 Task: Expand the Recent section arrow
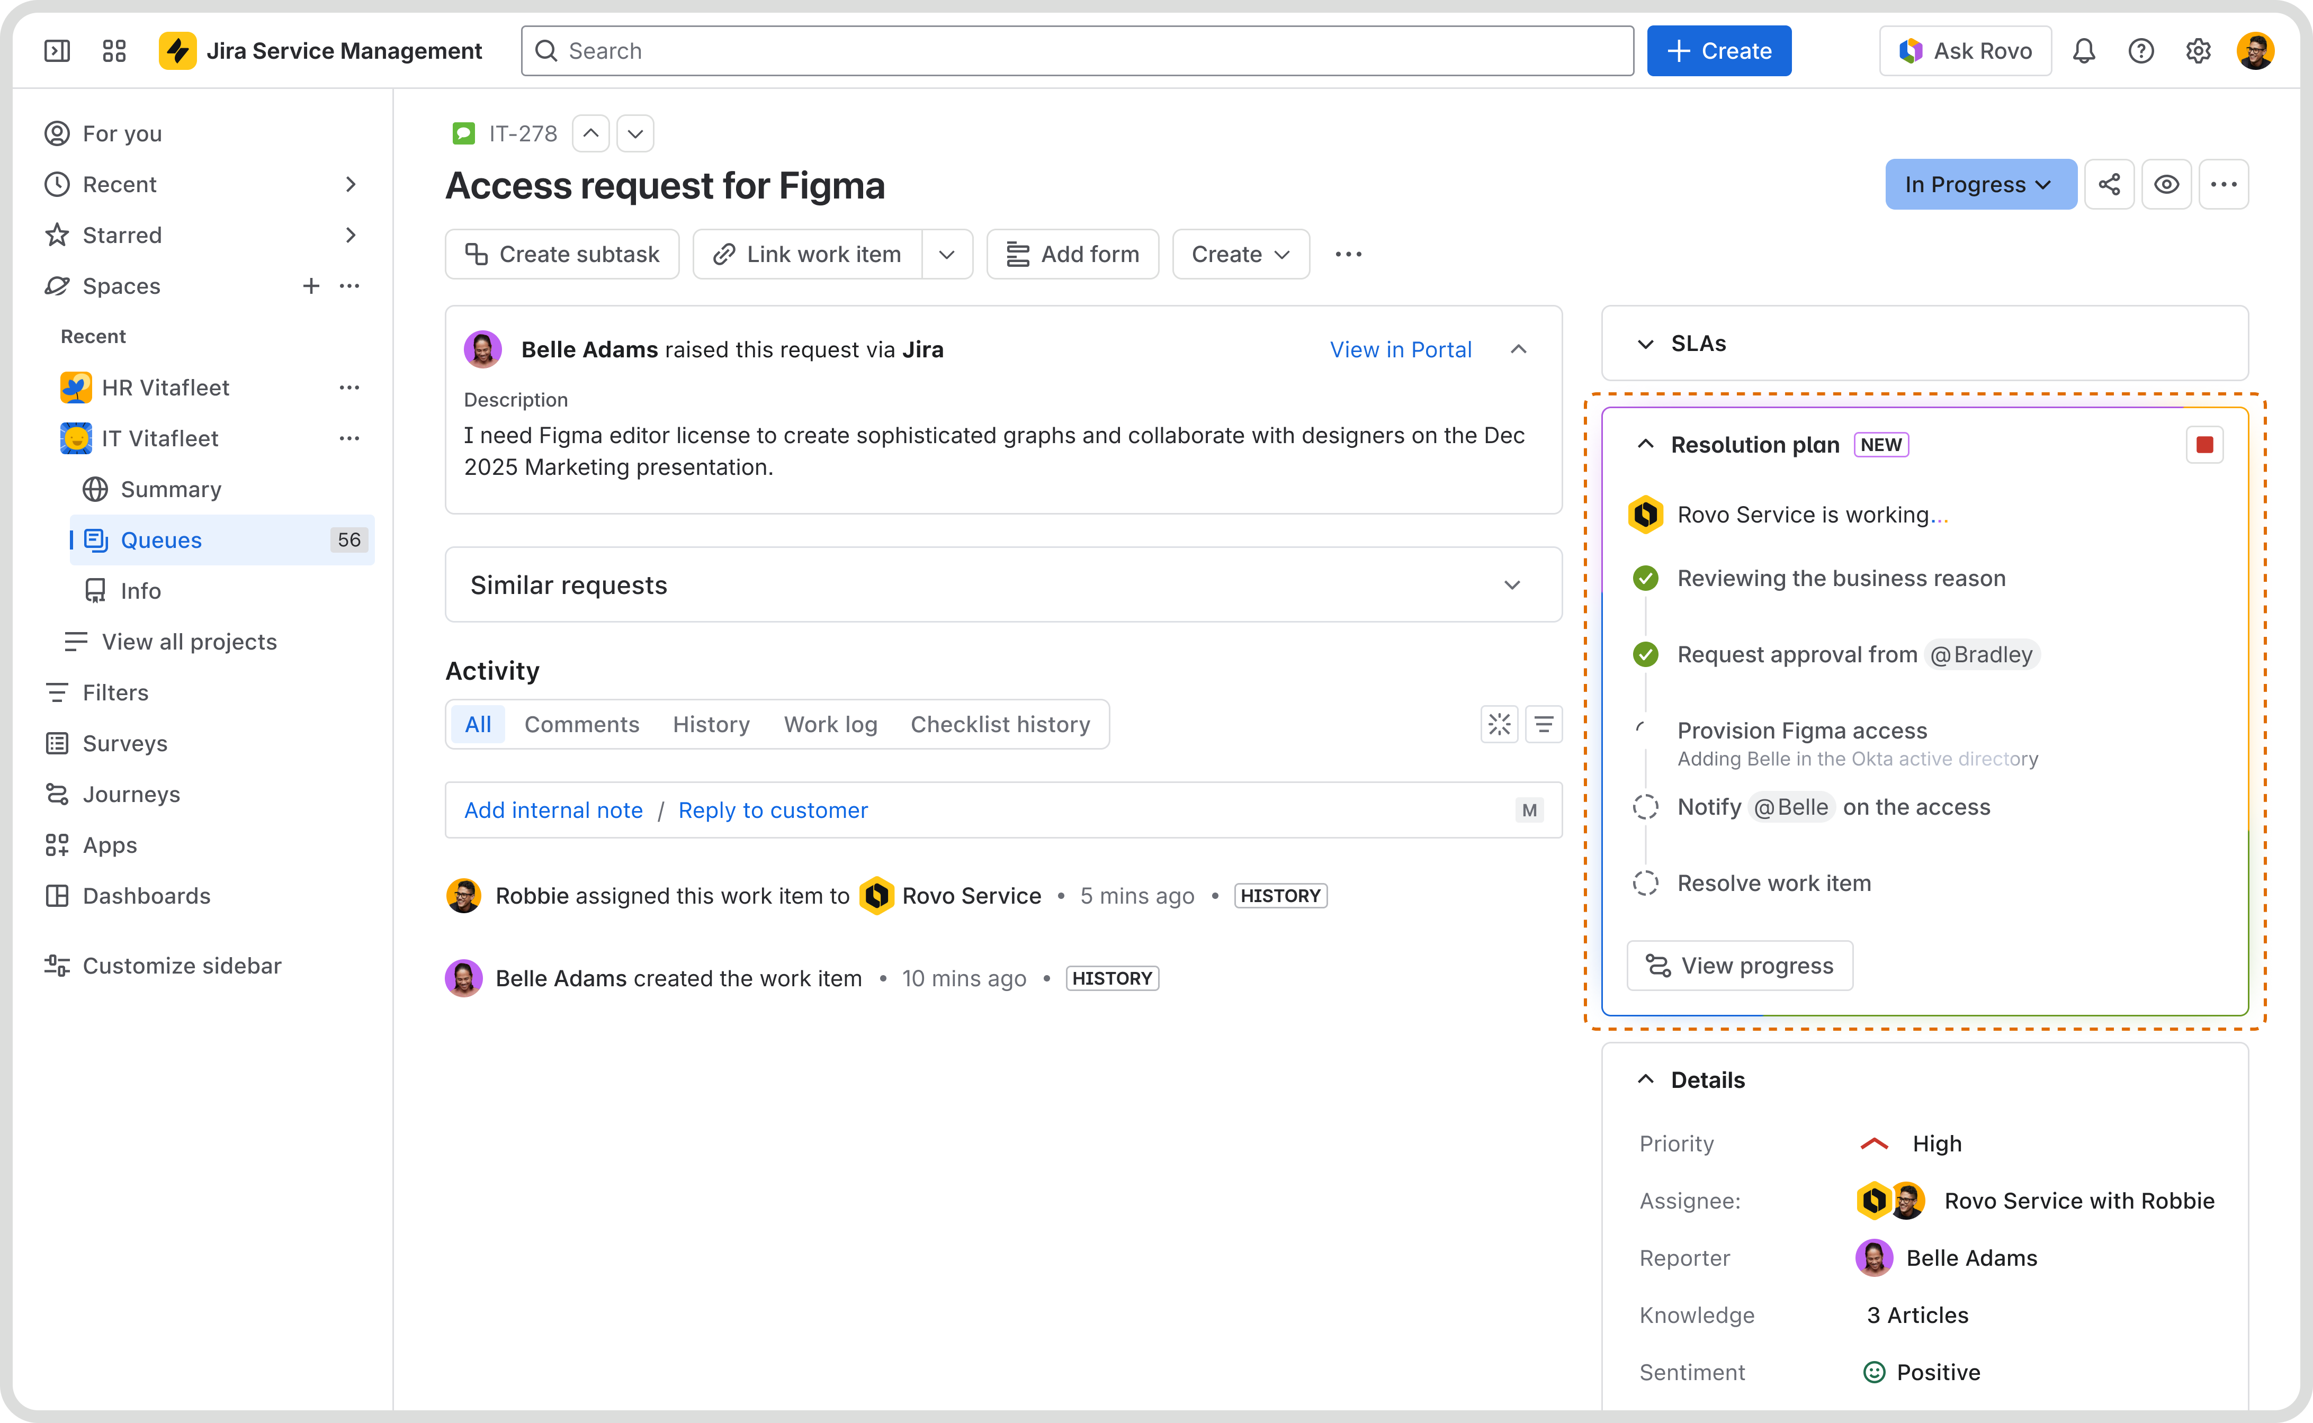(350, 184)
